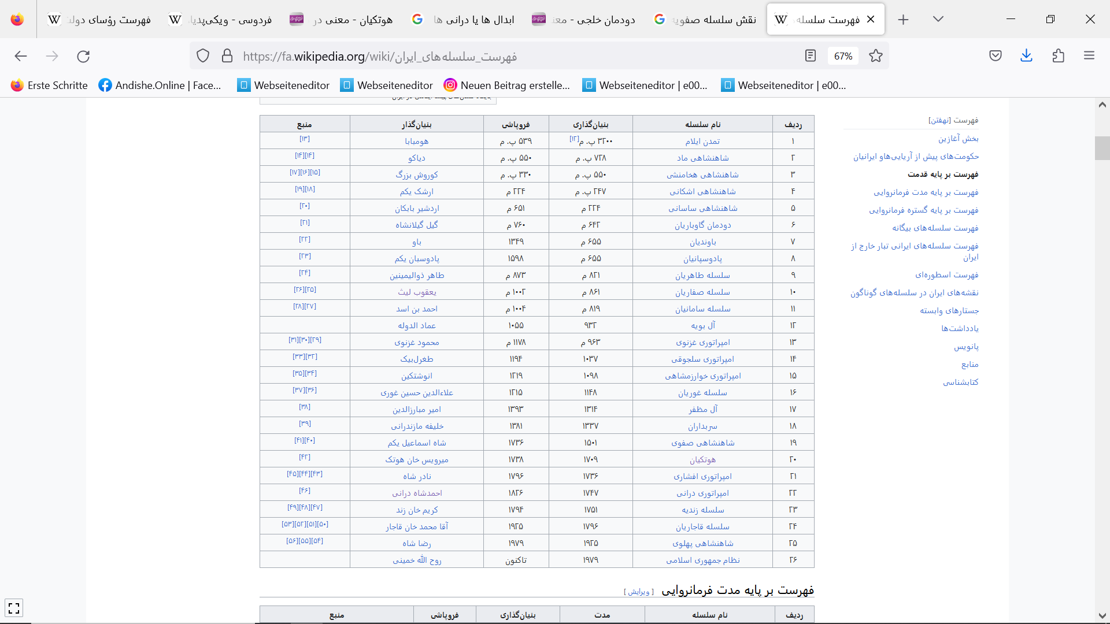The height and width of the screenshot is (624, 1110).
Task: Expand the list all tabs chevron
Action: click(938, 19)
